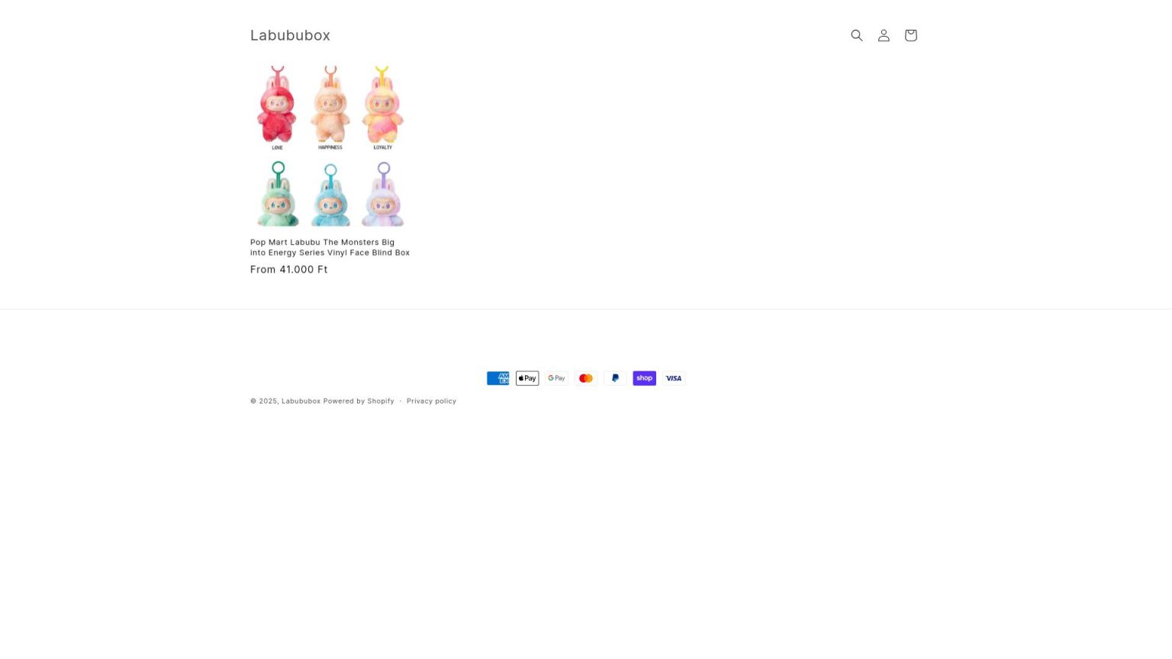Viewport: 1172px width, 659px height.
Task: Click the Labububox footer copyright link
Action: pyautogui.click(x=301, y=401)
